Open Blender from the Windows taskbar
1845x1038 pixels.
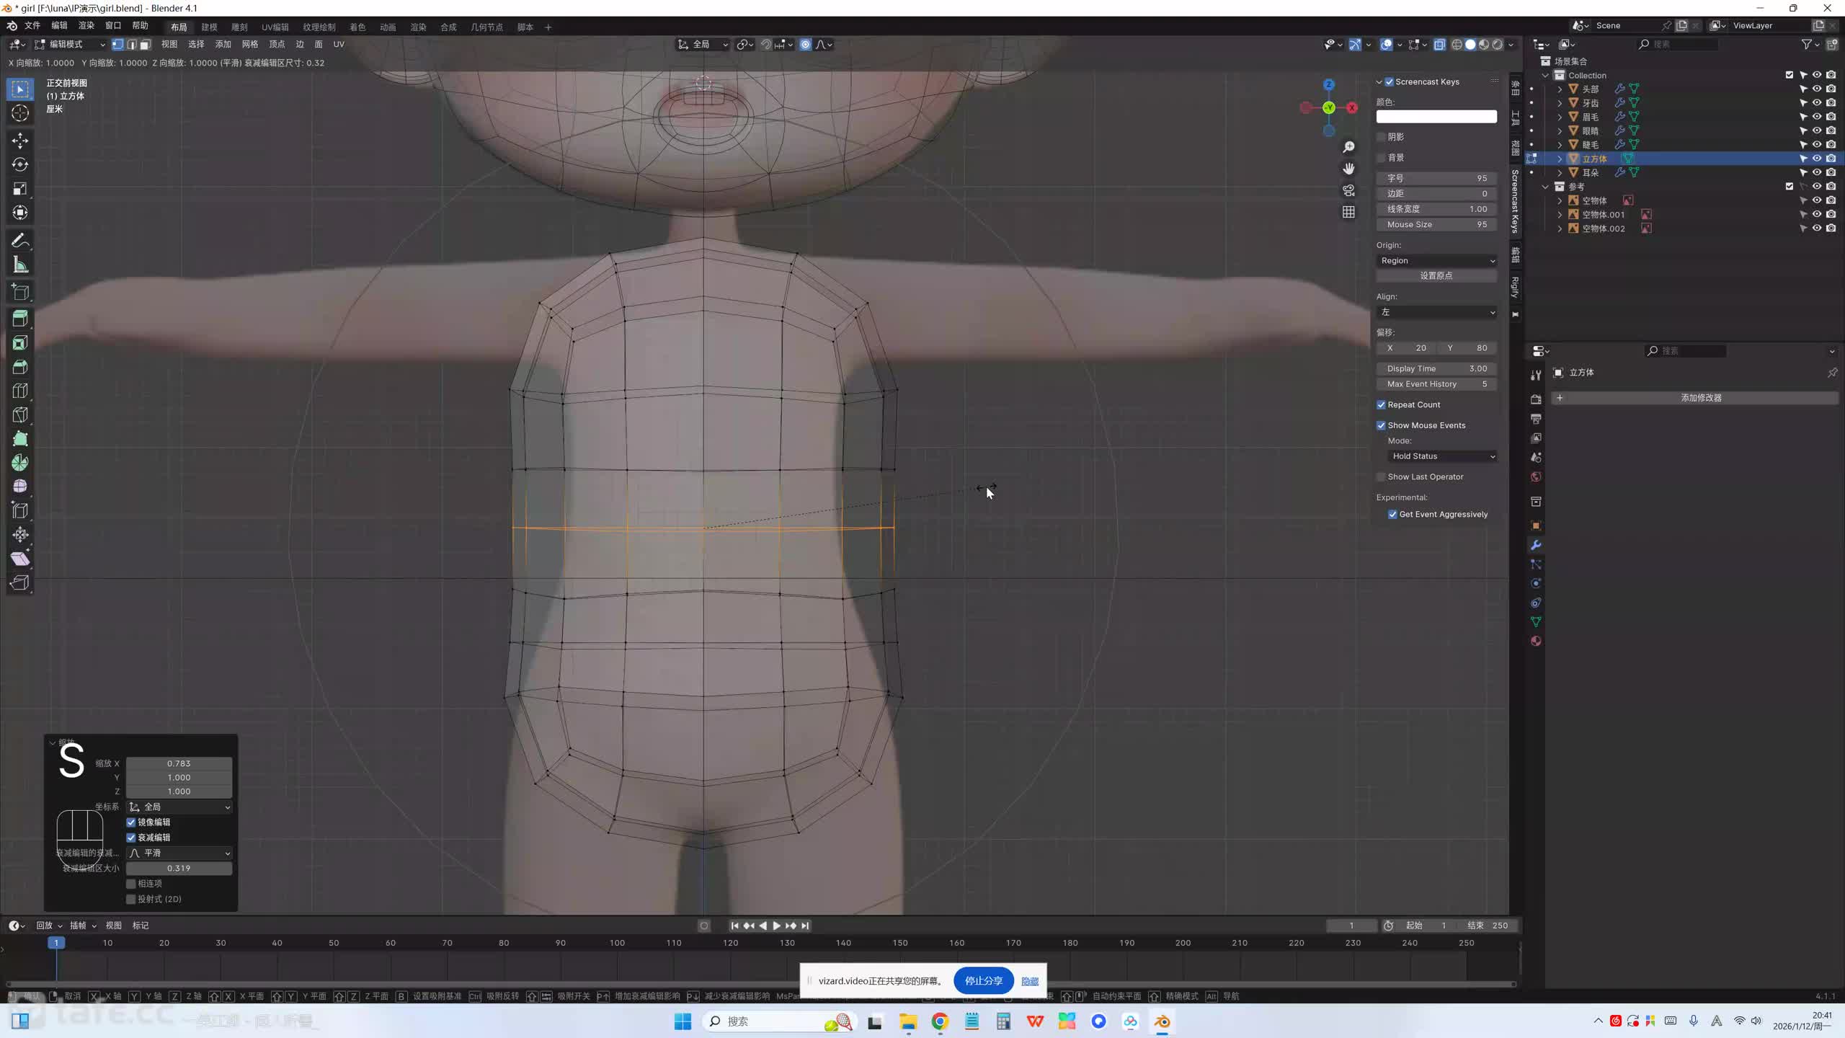click(x=1162, y=1021)
